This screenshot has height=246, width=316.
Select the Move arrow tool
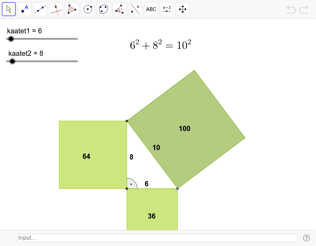[x=9, y=9]
